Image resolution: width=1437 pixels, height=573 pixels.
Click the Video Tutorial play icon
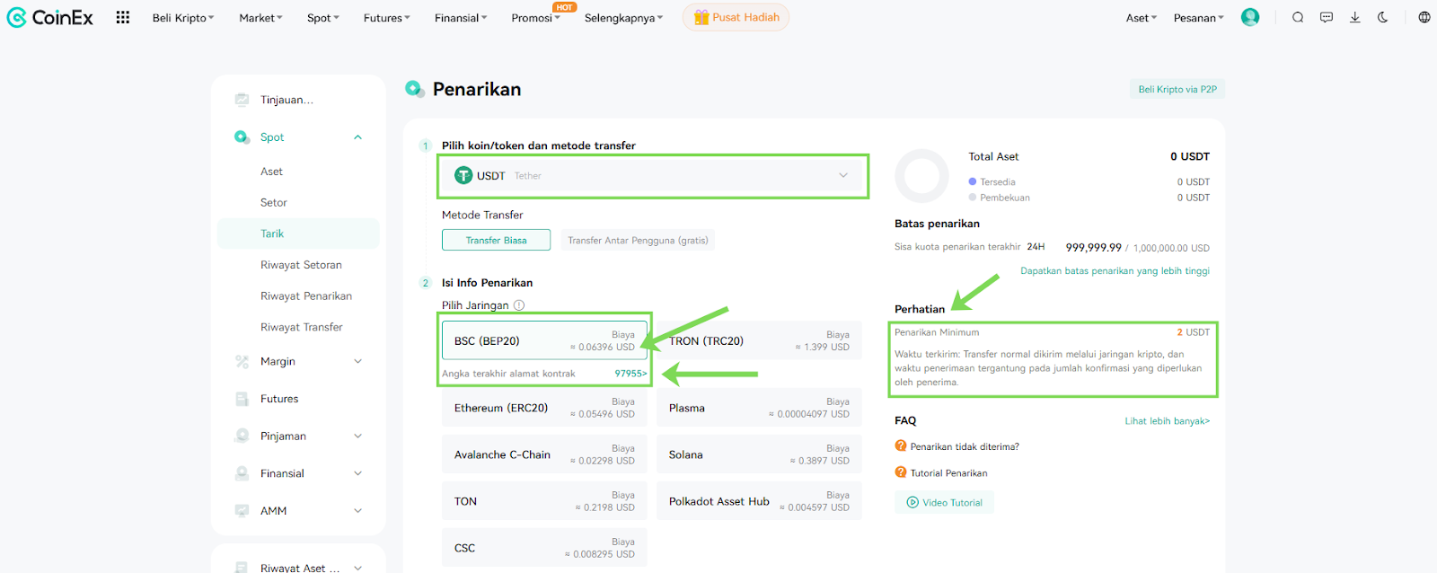(912, 502)
